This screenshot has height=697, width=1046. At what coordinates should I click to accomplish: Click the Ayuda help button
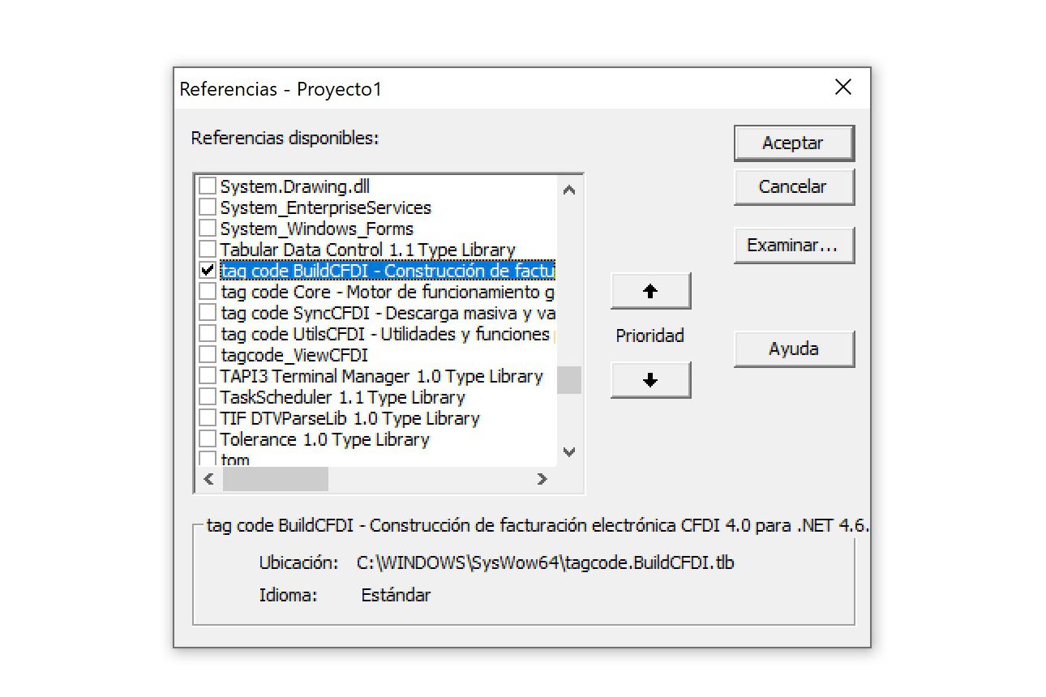coord(793,349)
